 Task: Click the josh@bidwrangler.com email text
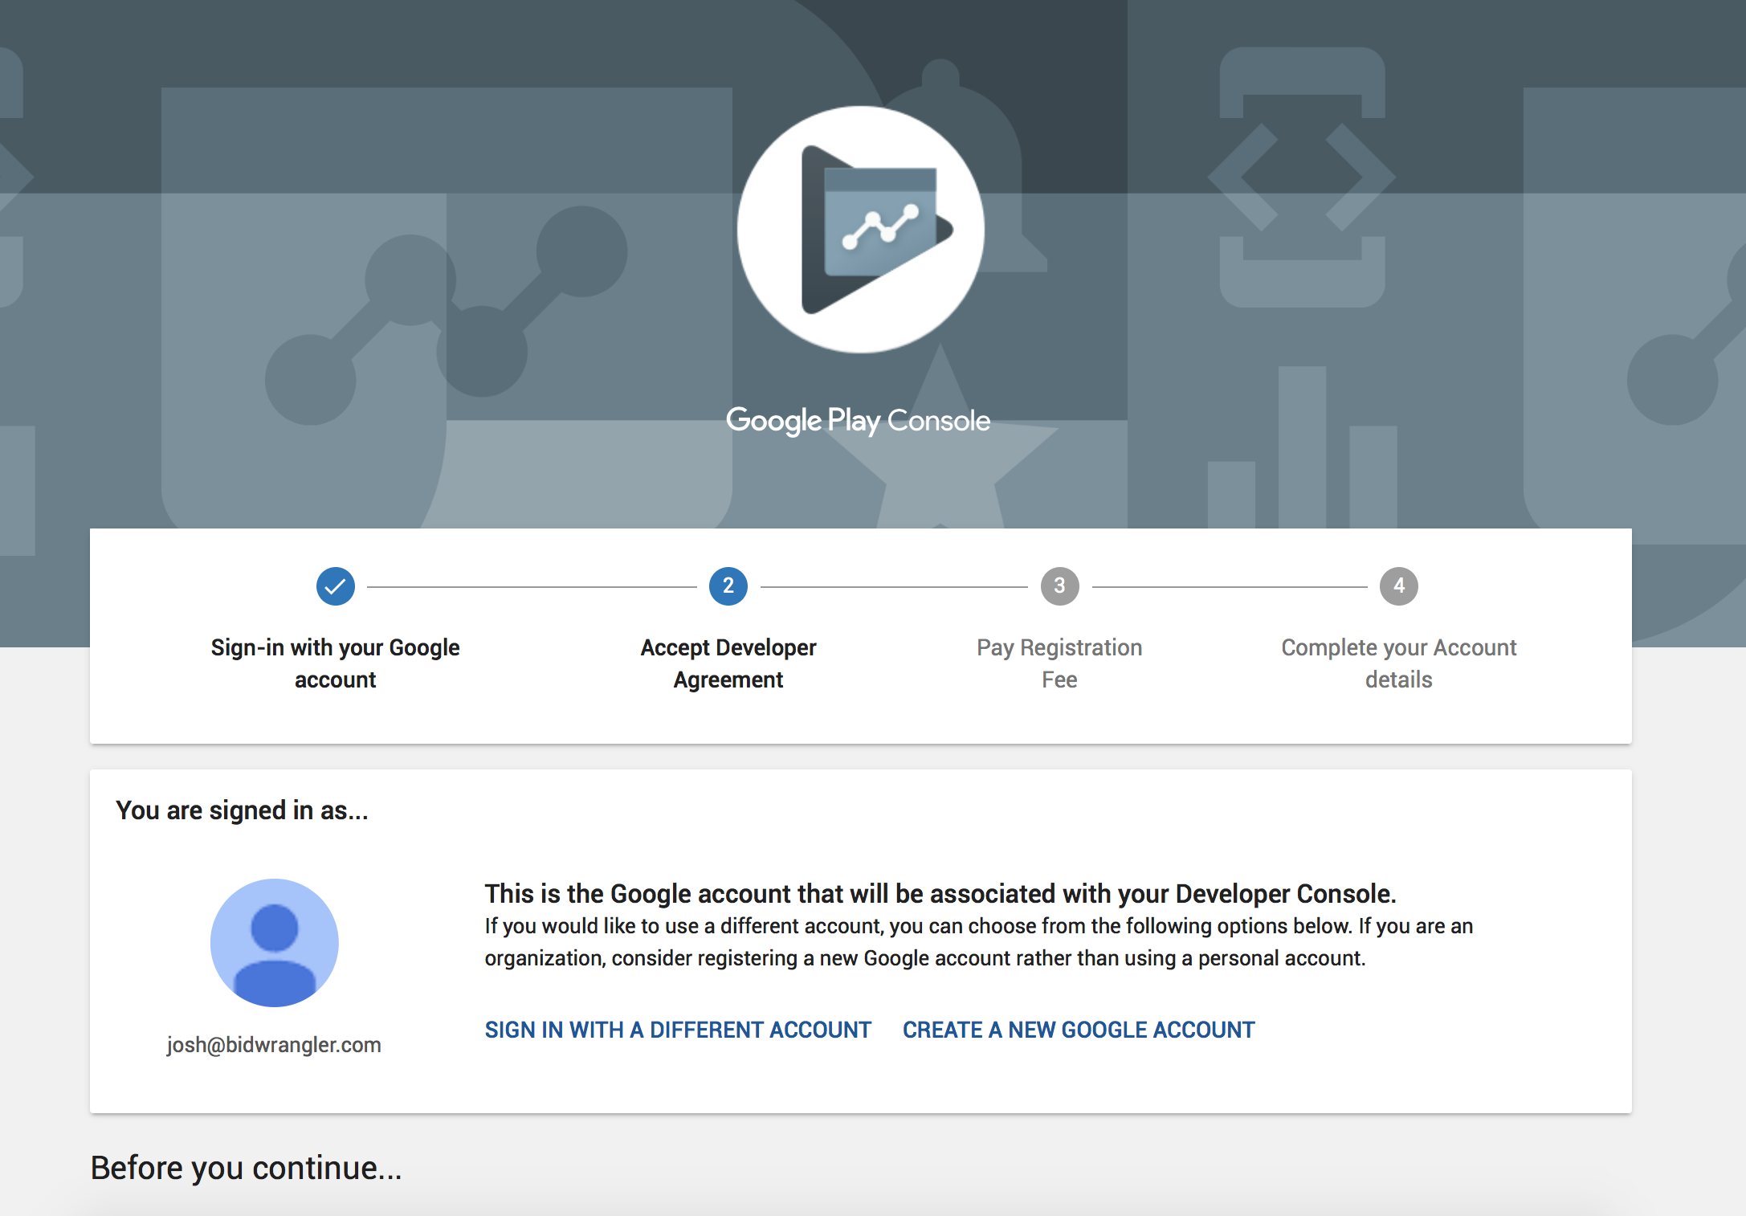pos(274,1045)
